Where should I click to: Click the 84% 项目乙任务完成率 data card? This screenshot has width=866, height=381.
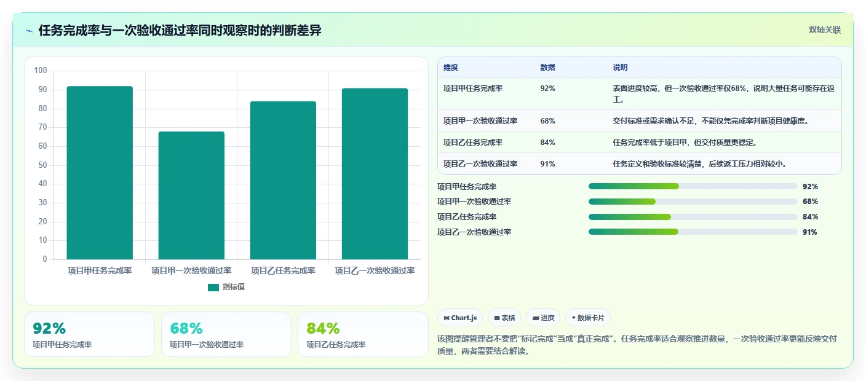363,334
